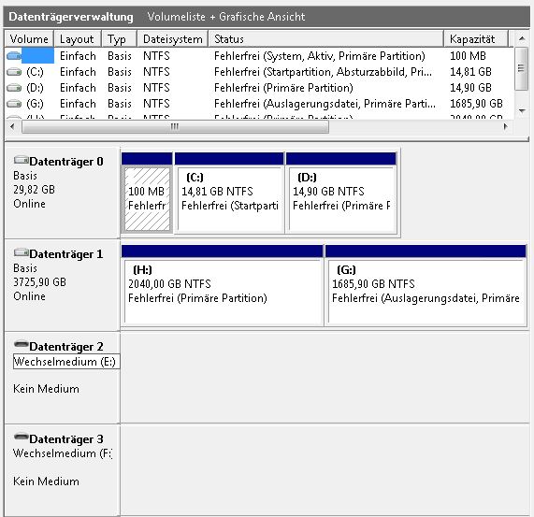Click the 29,82 GB size of Datenträger 0
The width and height of the screenshot is (534, 517).
[34, 190]
